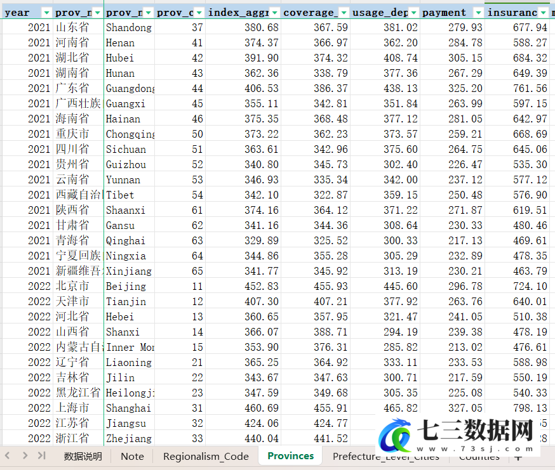555x470 pixels.
Task: Select the cell containing Jilin
Action: click(129, 377)
